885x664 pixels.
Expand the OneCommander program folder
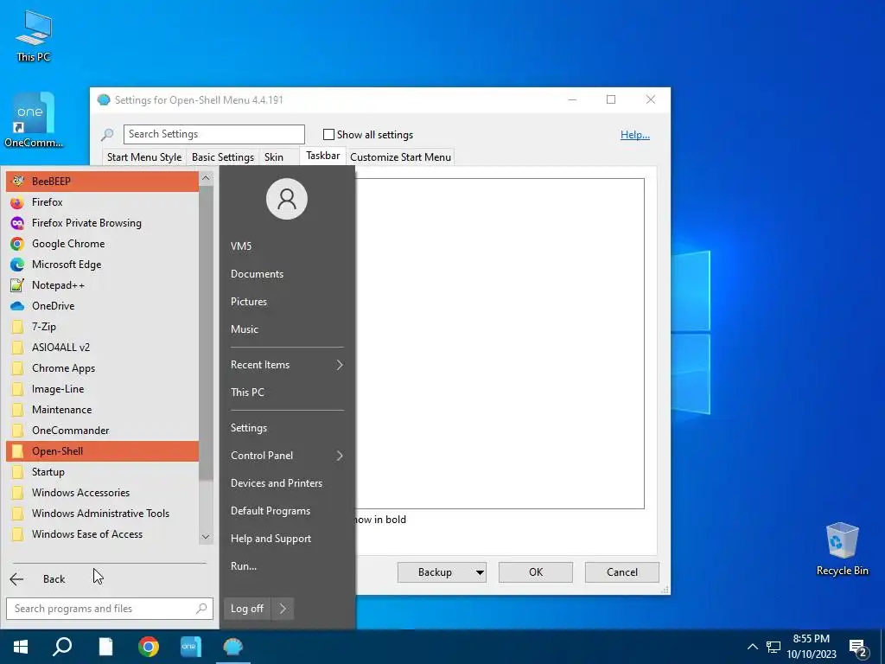coord(102,431)
